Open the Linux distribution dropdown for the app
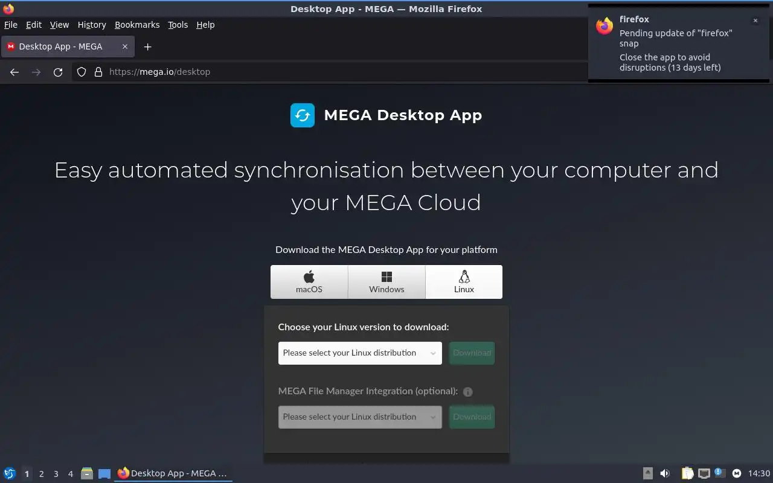The width and height of the screenshot is (773, 483). coord(360,353)
